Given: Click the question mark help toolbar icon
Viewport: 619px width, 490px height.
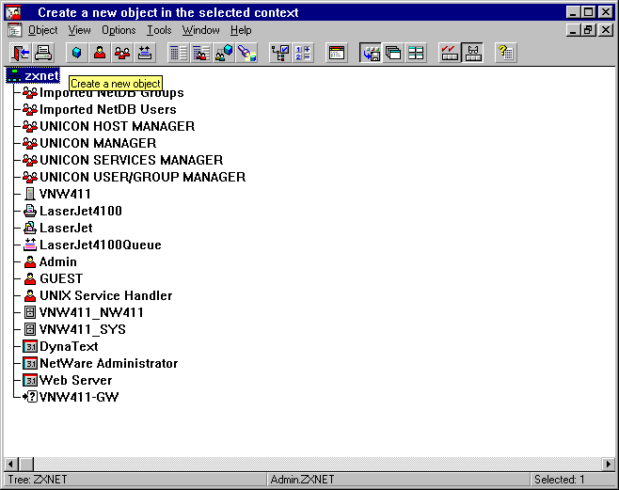Looking at the screenshot, I should tap(506, 53).
